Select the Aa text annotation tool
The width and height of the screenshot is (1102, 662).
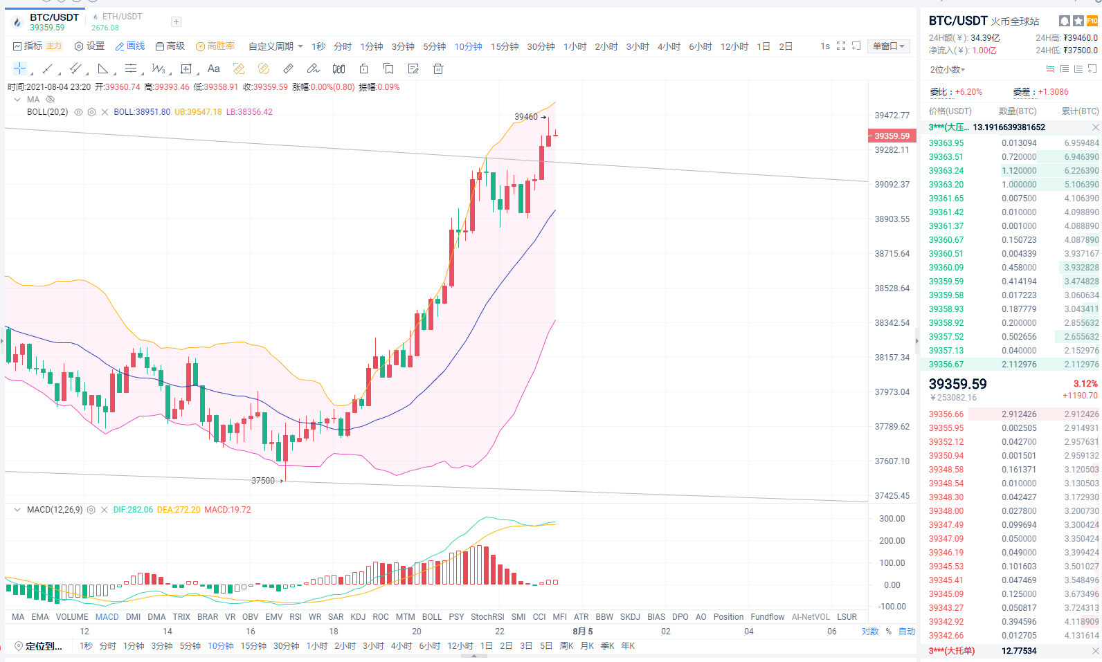tap(214, 68)
